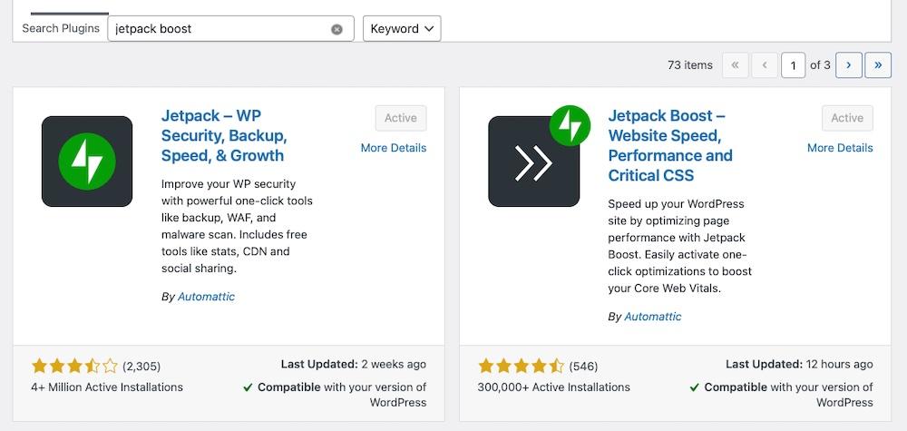Click the 73 items count
This screenshot has width=907, height=431.
[690, 65]
